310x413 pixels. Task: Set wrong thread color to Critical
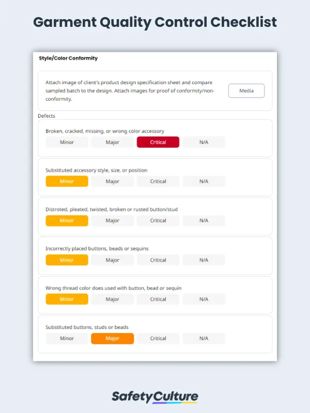pos(158,299)
